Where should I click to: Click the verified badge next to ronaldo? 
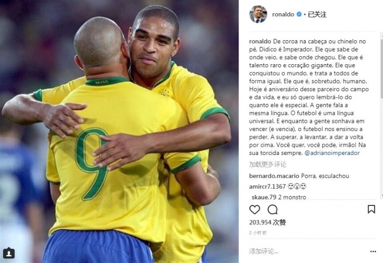coord(299,14)
